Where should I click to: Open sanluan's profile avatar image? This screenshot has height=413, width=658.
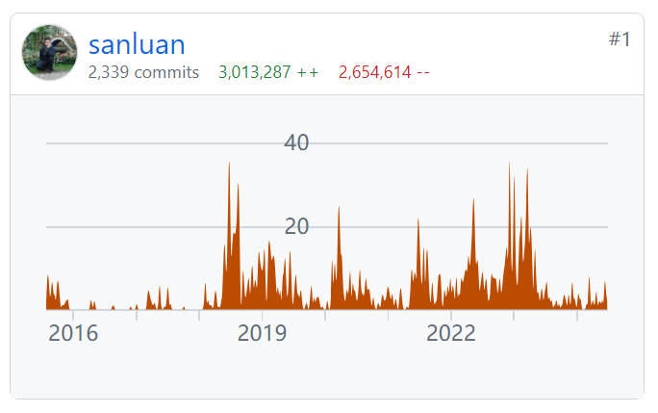[49, 53]
